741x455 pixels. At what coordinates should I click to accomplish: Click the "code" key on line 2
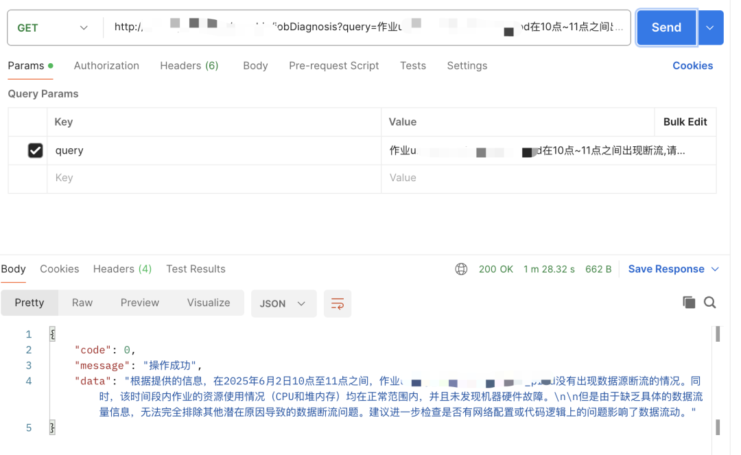[93, 349]
